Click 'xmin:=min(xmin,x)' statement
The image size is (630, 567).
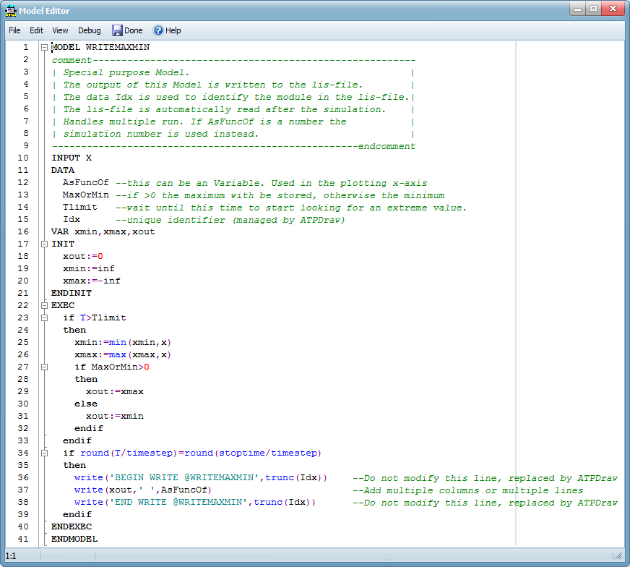(x=123, y=343)
